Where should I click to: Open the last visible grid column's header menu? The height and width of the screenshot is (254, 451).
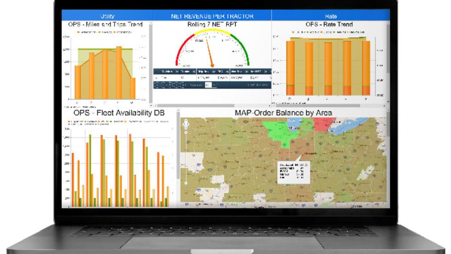(x=266, y=71)
